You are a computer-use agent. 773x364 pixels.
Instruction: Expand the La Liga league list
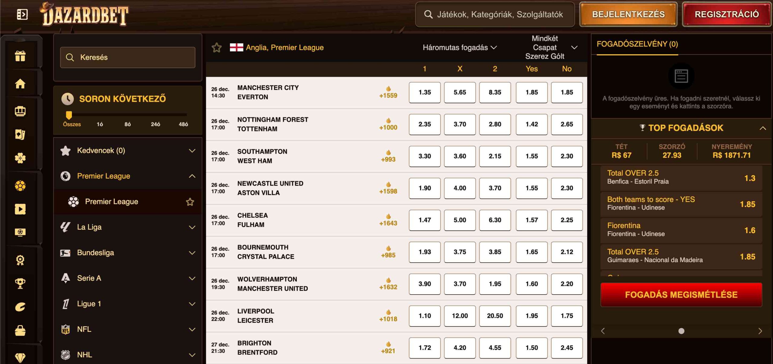(x=128, y=227)
